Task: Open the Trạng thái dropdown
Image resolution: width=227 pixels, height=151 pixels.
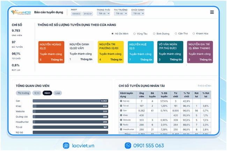Action: pyautogui.click(x=103, y=14)
